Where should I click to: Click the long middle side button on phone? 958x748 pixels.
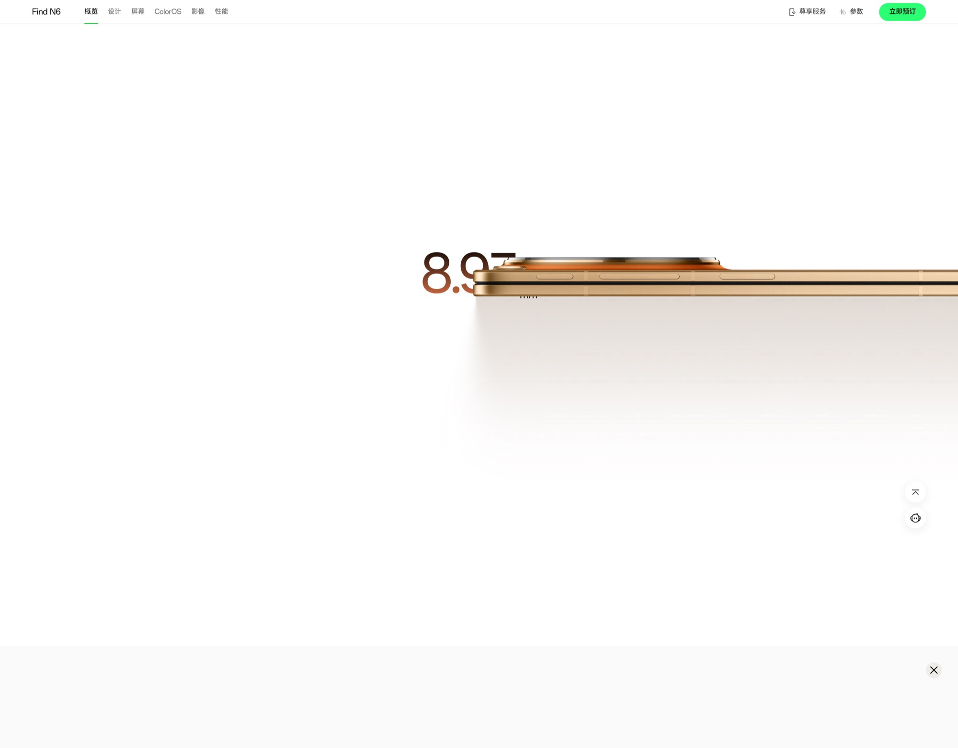[x=639, y=276]
